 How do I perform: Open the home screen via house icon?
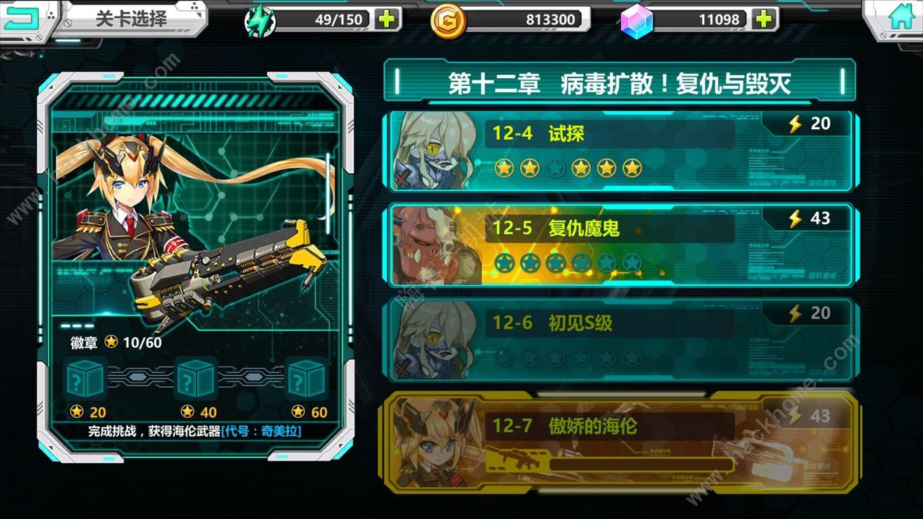[901, 17]
